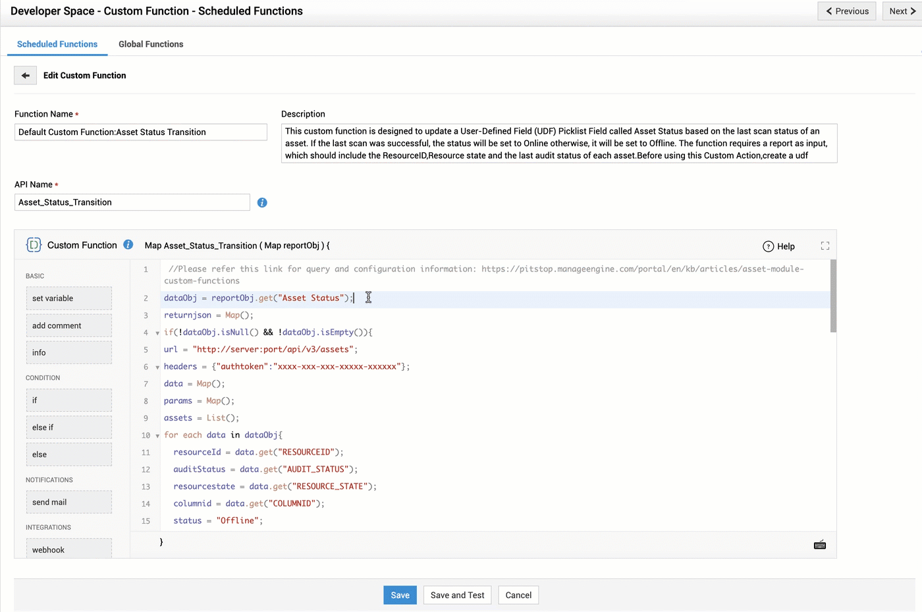Go to the Next page
Image resolution: width=922 pixels, height=612 pixels.
tap(902, 11)
